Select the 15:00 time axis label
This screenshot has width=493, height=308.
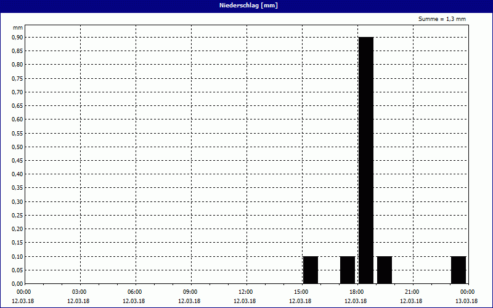click(301, 291)
